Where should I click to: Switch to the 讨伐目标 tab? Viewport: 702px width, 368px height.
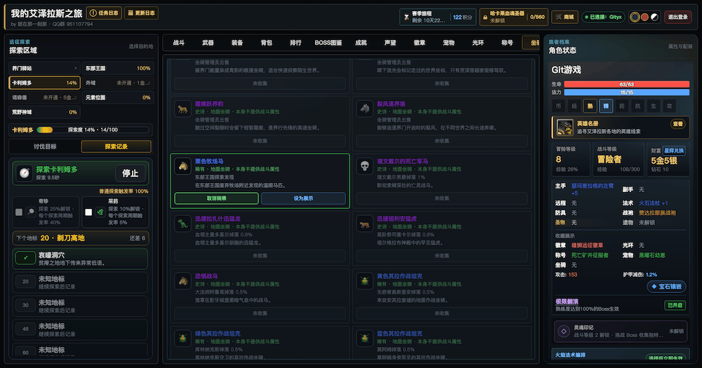[45, 146]
